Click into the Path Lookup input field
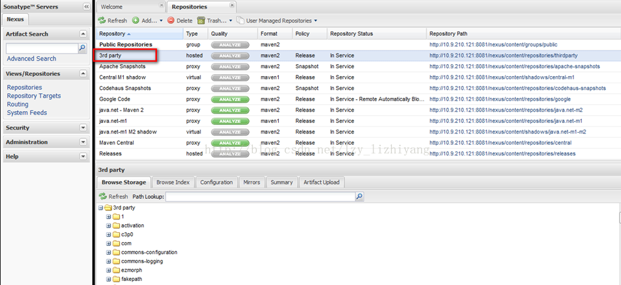Viewport: 621px width, 285px height. (x=260, y=196)
